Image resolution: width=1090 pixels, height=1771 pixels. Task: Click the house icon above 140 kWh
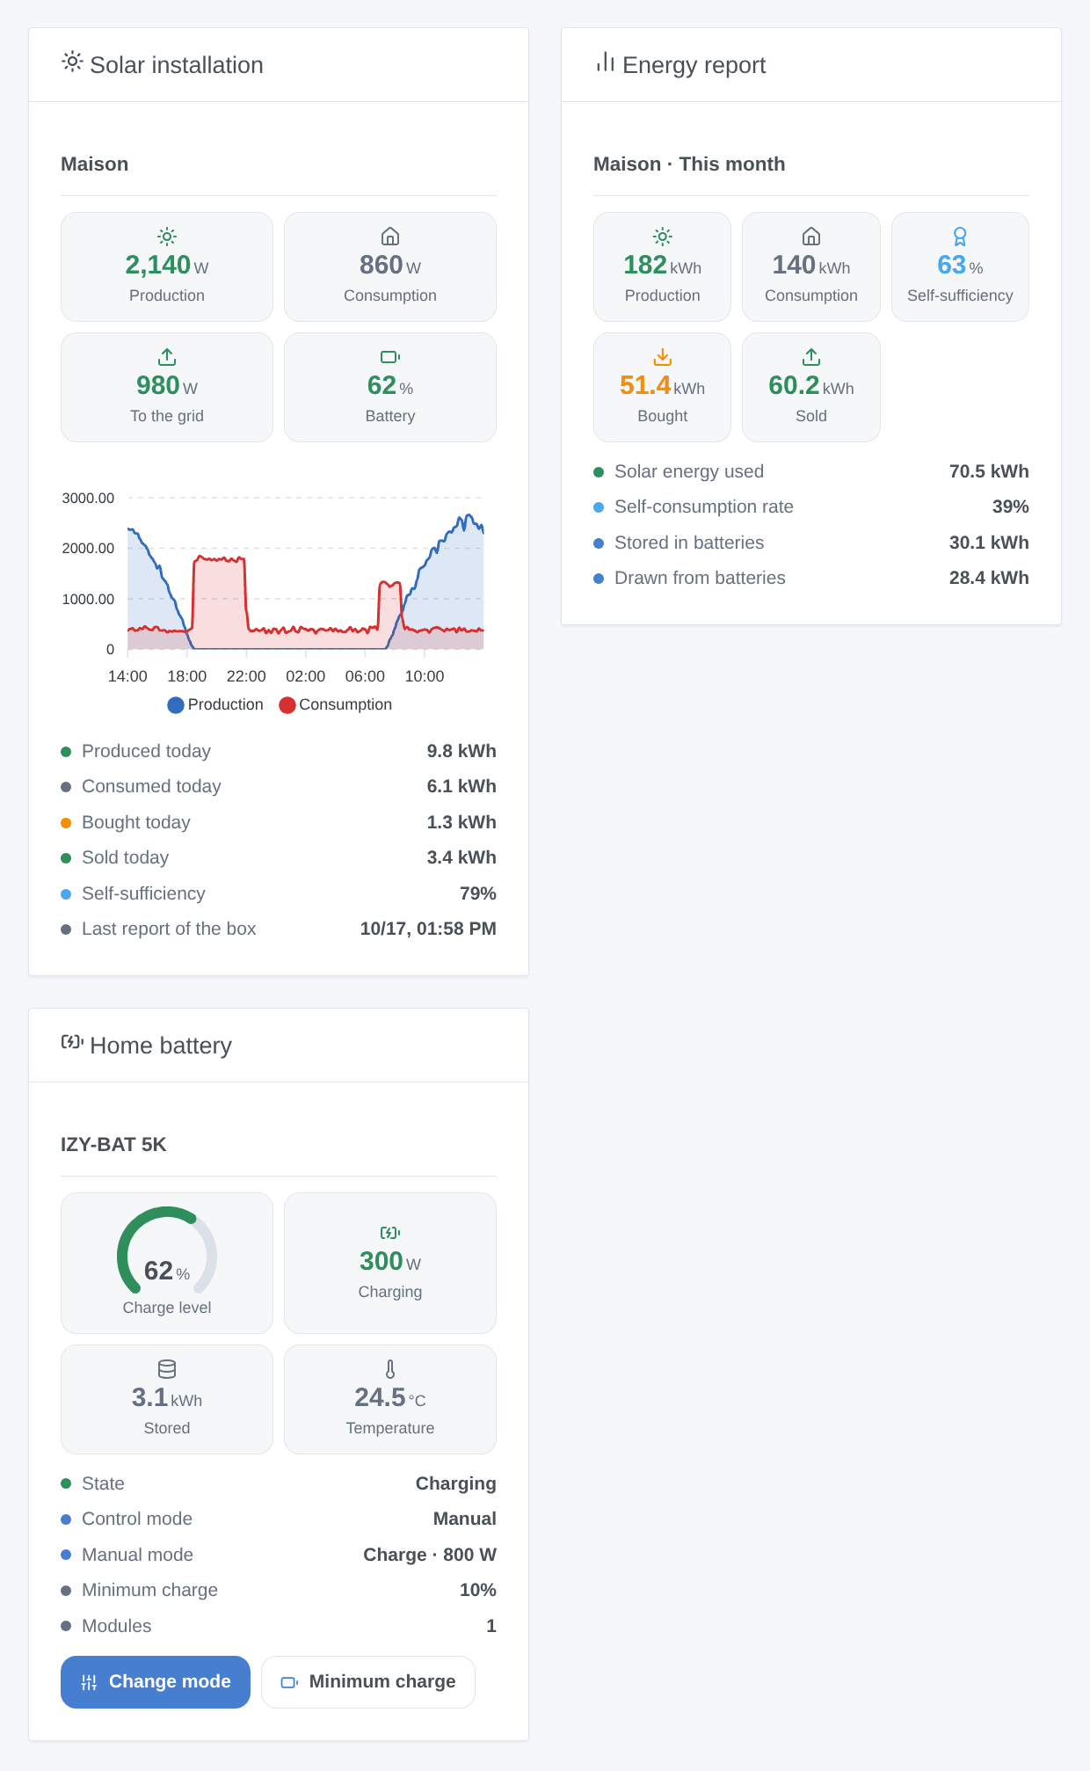click(811, 236)
